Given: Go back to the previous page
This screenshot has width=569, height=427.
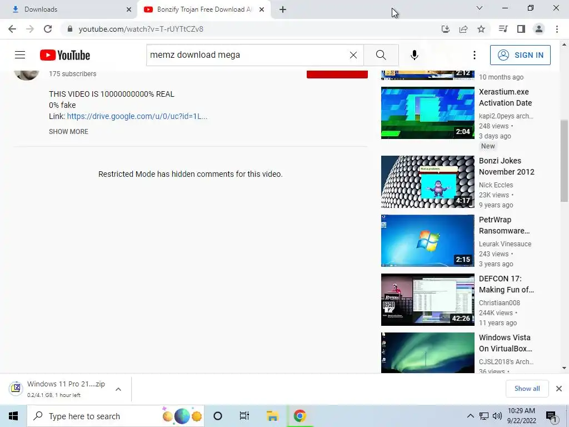Looking at the screenshot, I should (12, 29).
